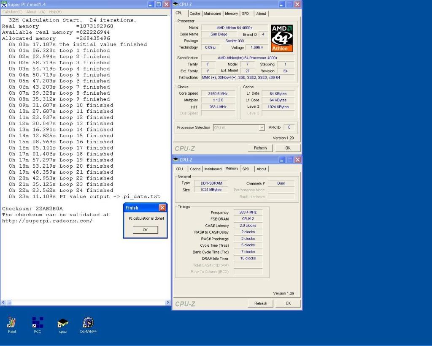Screen dimensions: 432x346
Task: Click the superpi.radeonx.com URL text
Action: [47, 221]
